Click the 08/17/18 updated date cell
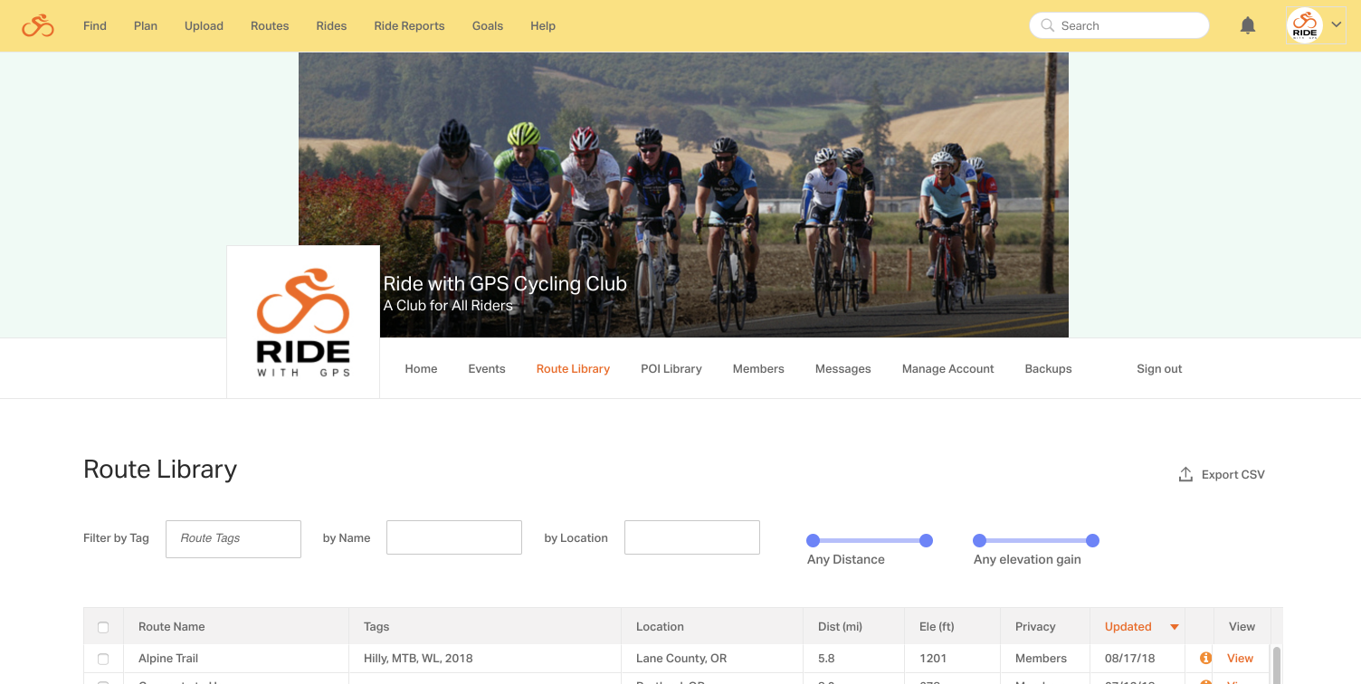 coord(1129,658)
